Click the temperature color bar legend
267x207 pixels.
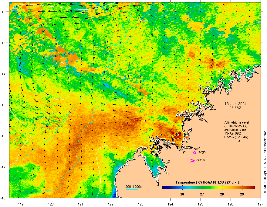coord(208,188)
